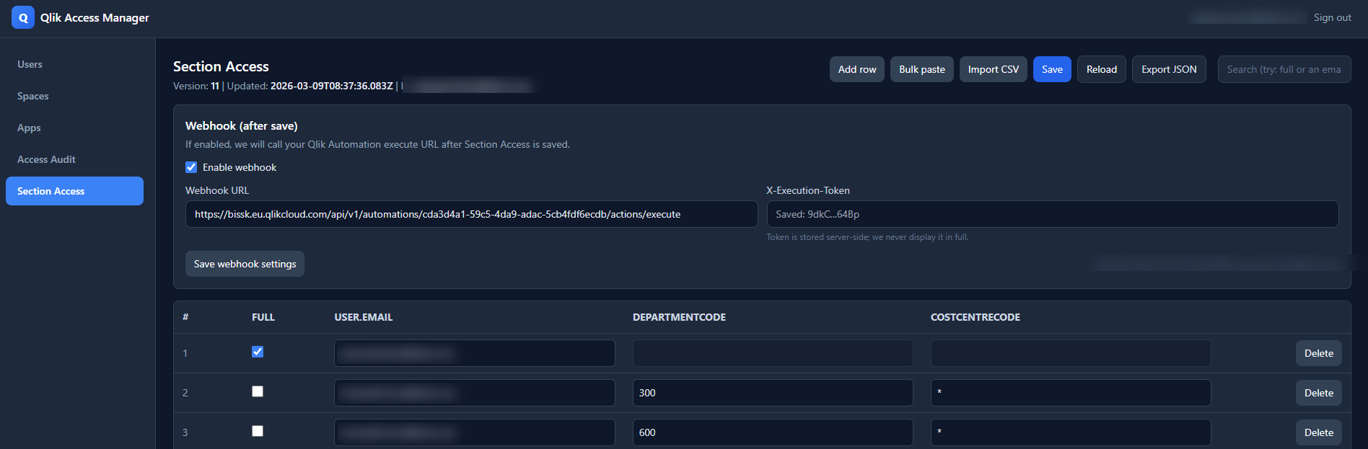Image resolution: width=1368 pixels, height=449 pixels.
Task: Save the Section Access table
Action: coord(1052,69)
